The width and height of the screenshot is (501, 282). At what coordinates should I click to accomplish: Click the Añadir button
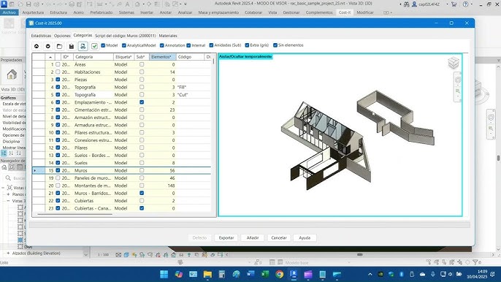point(253,238)
